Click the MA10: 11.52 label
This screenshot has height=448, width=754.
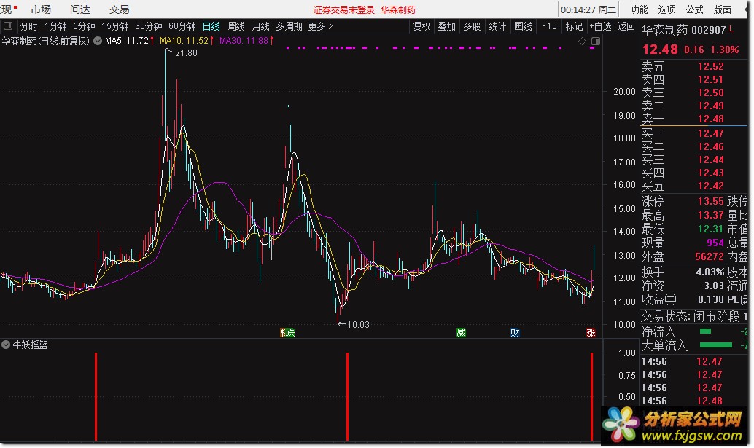click(187, 41)
